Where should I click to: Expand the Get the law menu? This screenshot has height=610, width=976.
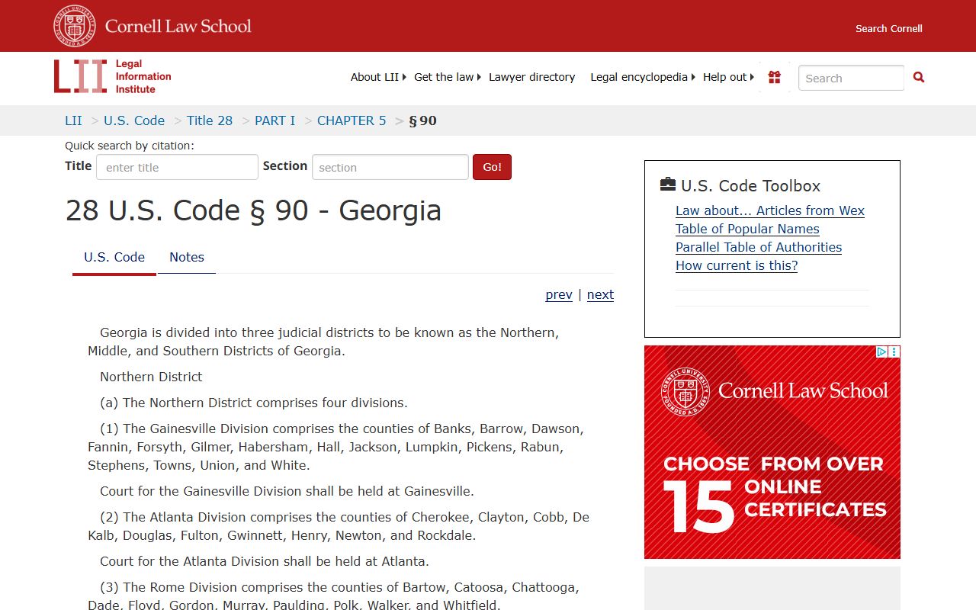[x=448, y=77]
